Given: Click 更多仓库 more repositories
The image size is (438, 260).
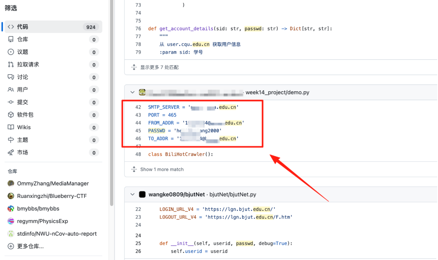Looking at the screenshot, I should [30, 246].
